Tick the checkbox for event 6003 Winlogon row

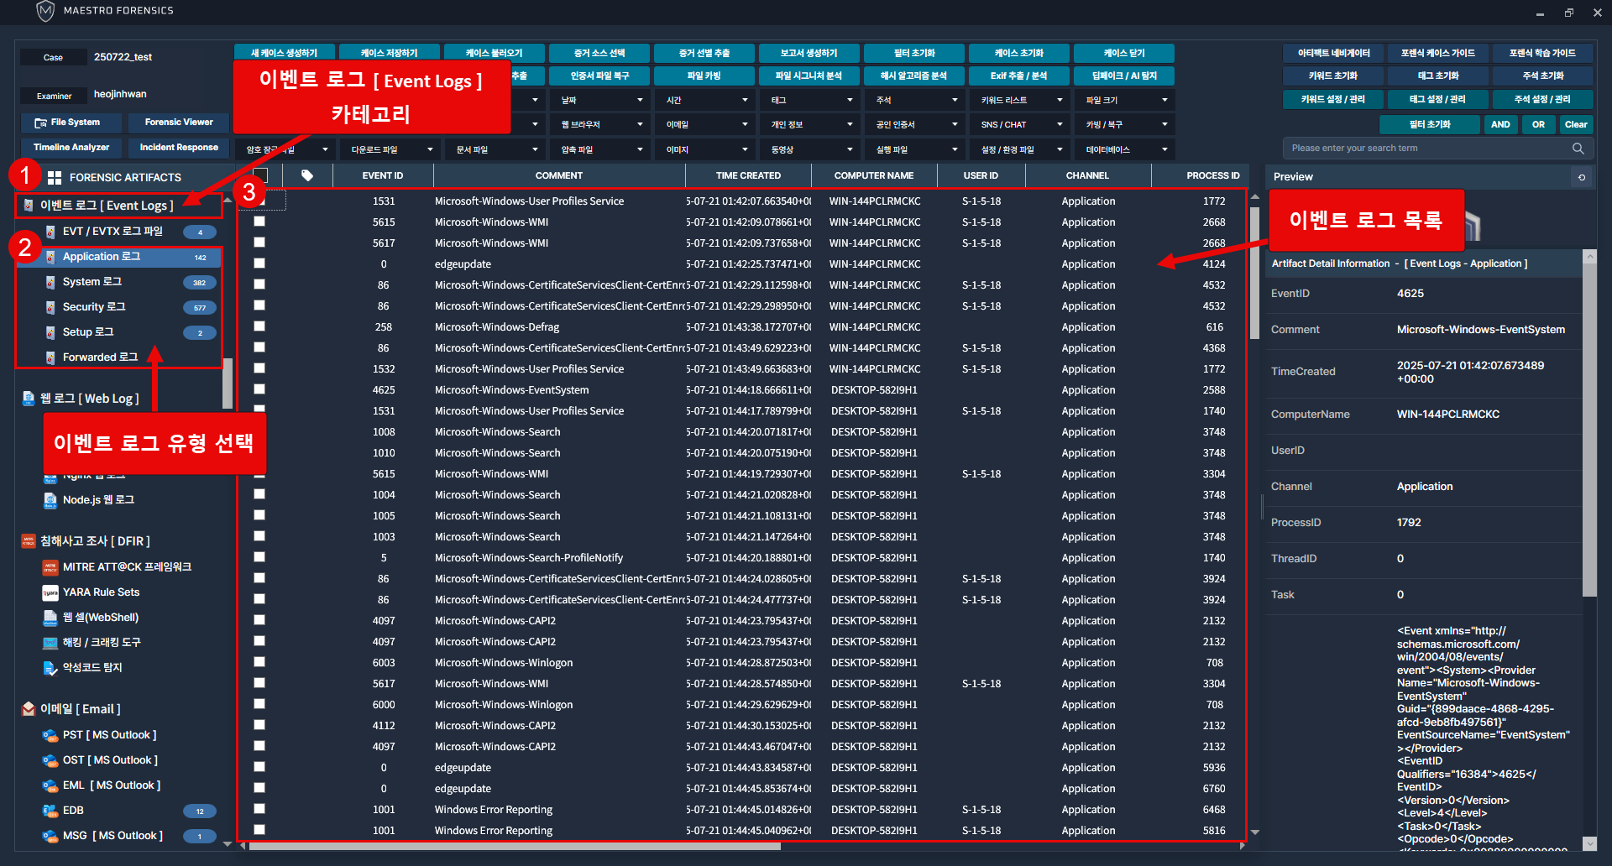pyautogui.click(x=259, y=662)
